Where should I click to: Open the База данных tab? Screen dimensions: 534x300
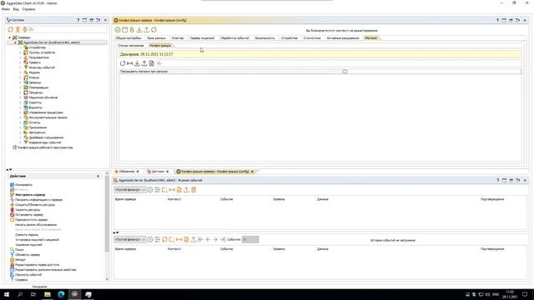(156, 38)
